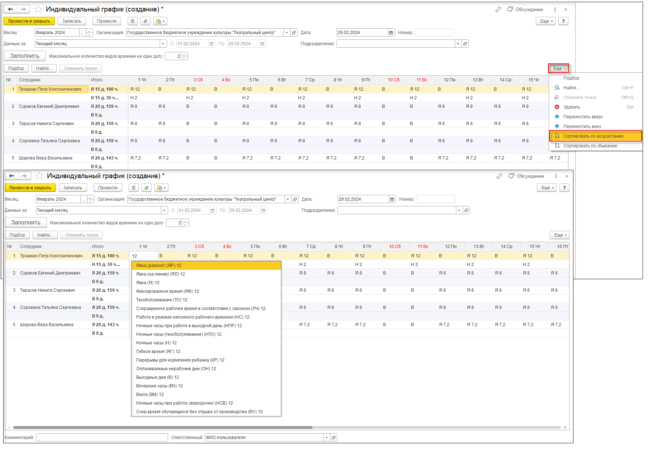The width and height of the screenshot is (648, 449).
Task: Click Записать in upper window
Action: coord(72,21)
